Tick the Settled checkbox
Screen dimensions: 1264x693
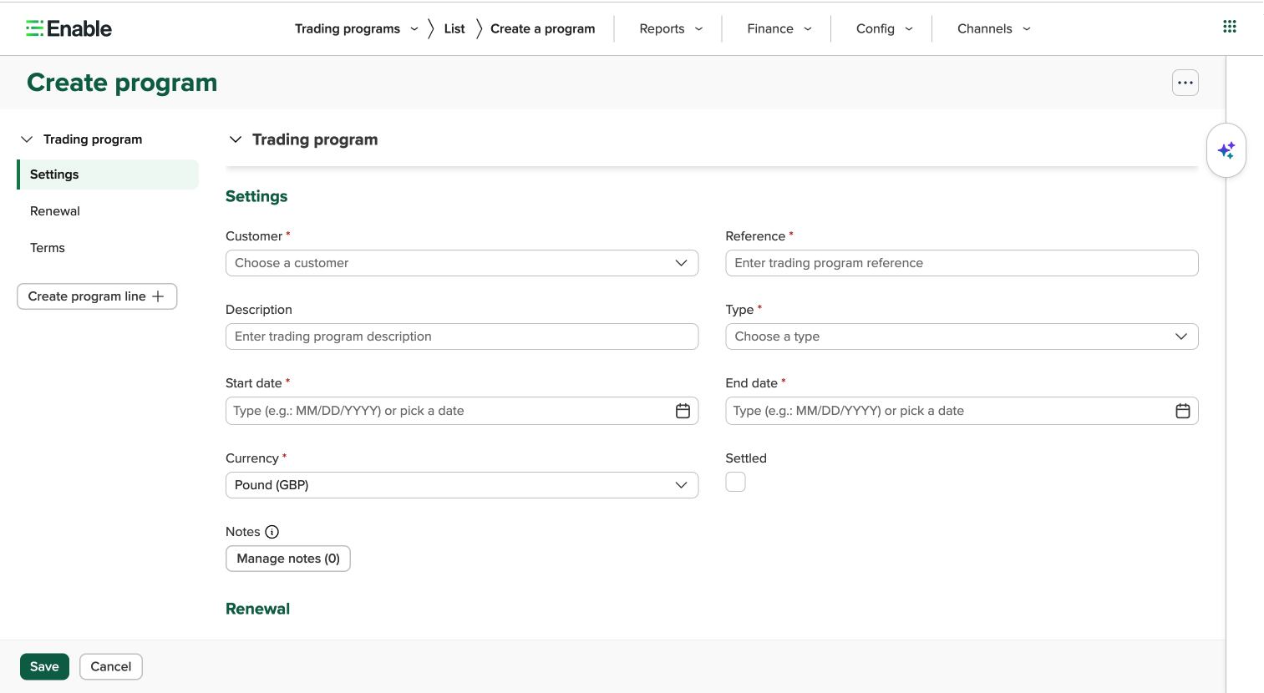point(735,482)
